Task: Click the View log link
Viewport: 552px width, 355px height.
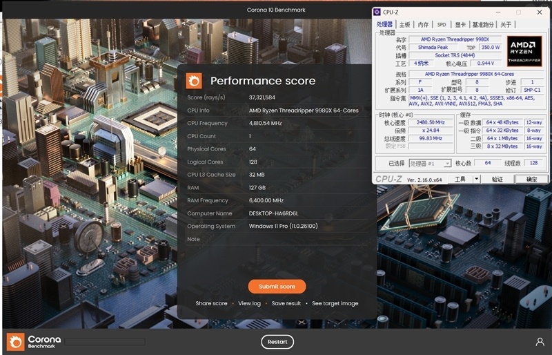Action: (249, 303)
